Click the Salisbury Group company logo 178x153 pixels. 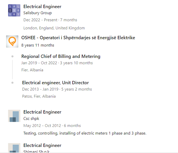14,11
